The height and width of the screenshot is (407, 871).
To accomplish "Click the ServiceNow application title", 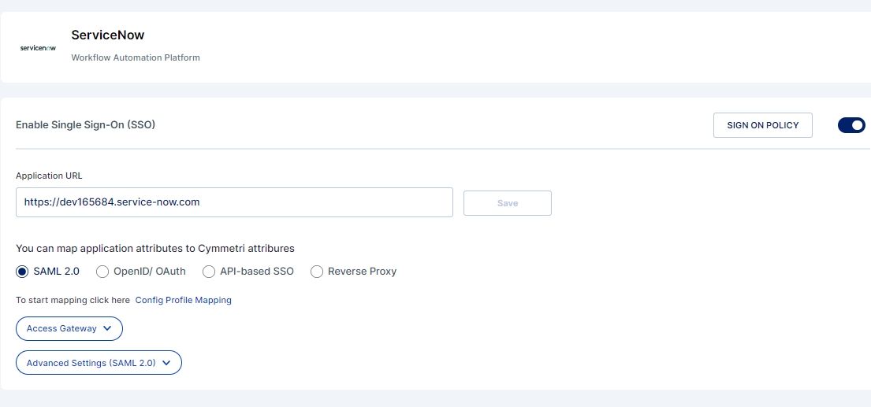I will click(x=108, y=35).
